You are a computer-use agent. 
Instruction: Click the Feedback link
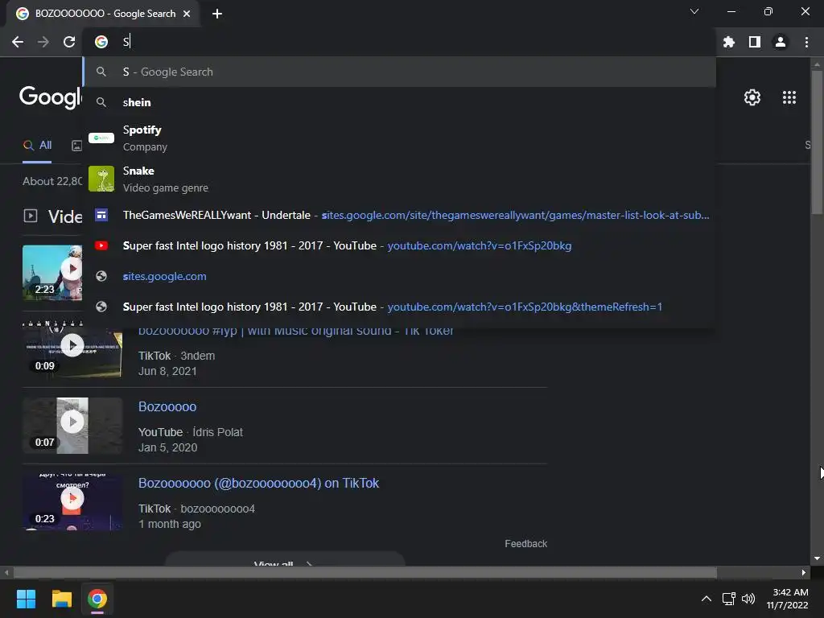526,544
